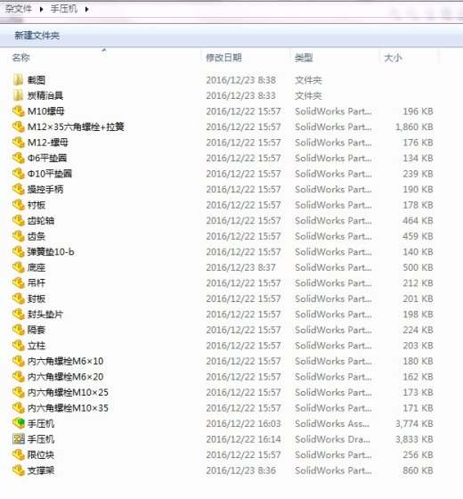Click the size value 500 KB
Viewport: 463px width, 499px height.
coord(418,267)
